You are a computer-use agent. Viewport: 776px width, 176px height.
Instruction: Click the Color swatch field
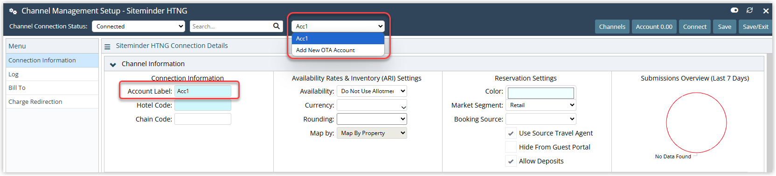point(541,93)
